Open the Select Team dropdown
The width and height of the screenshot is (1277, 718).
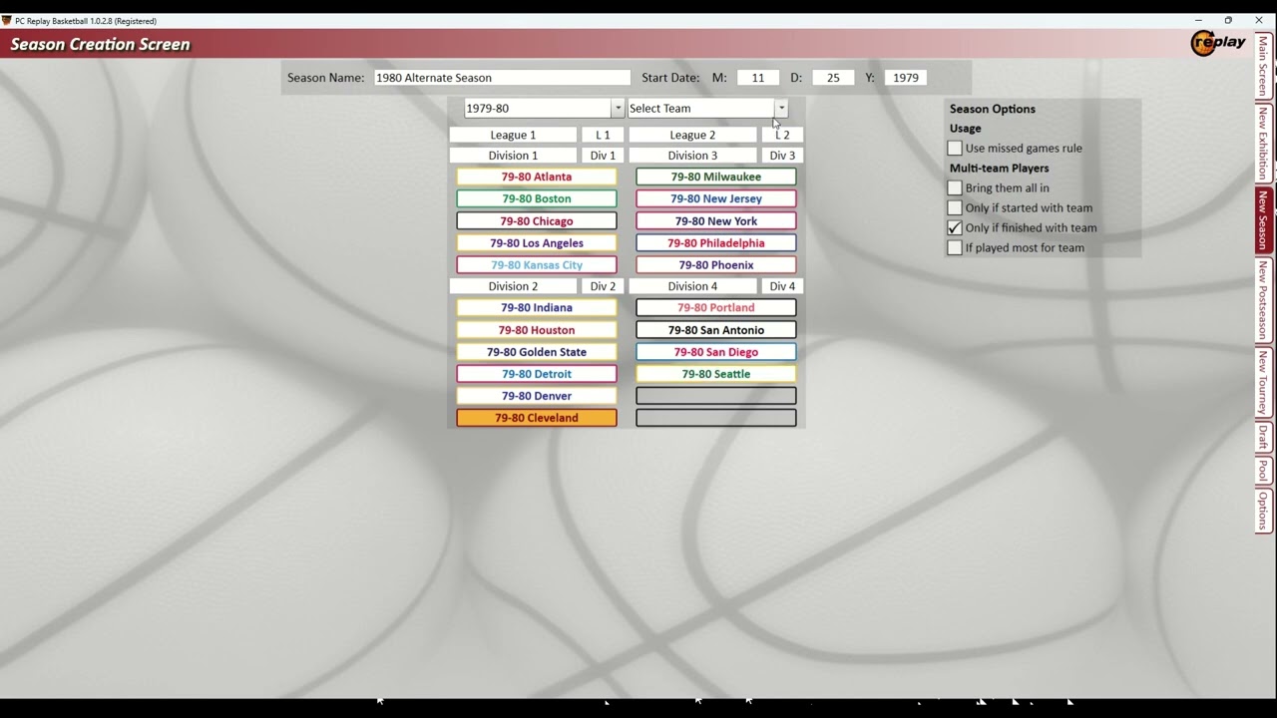click(781, 108)
